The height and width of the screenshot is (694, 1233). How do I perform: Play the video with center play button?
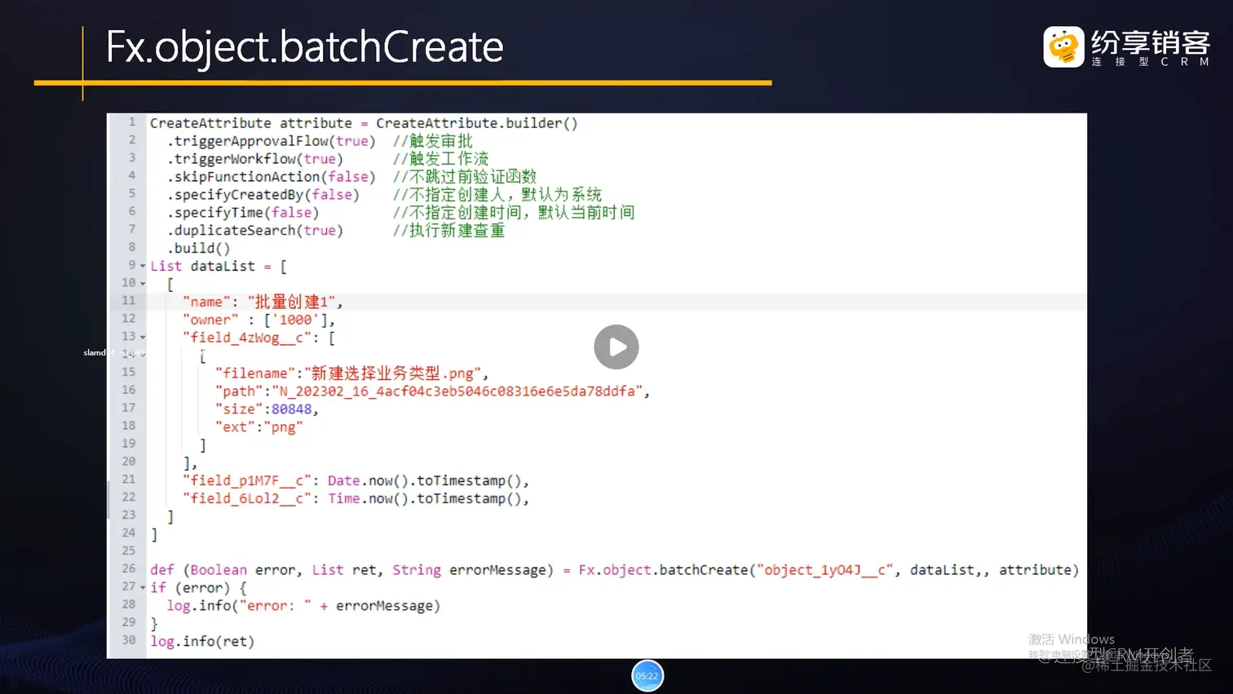pos(616,347)
